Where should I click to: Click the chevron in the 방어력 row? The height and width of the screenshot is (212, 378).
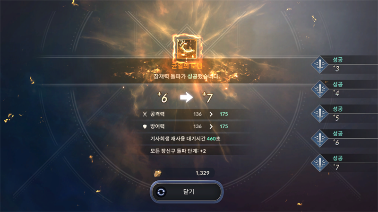tap(211, 126)
